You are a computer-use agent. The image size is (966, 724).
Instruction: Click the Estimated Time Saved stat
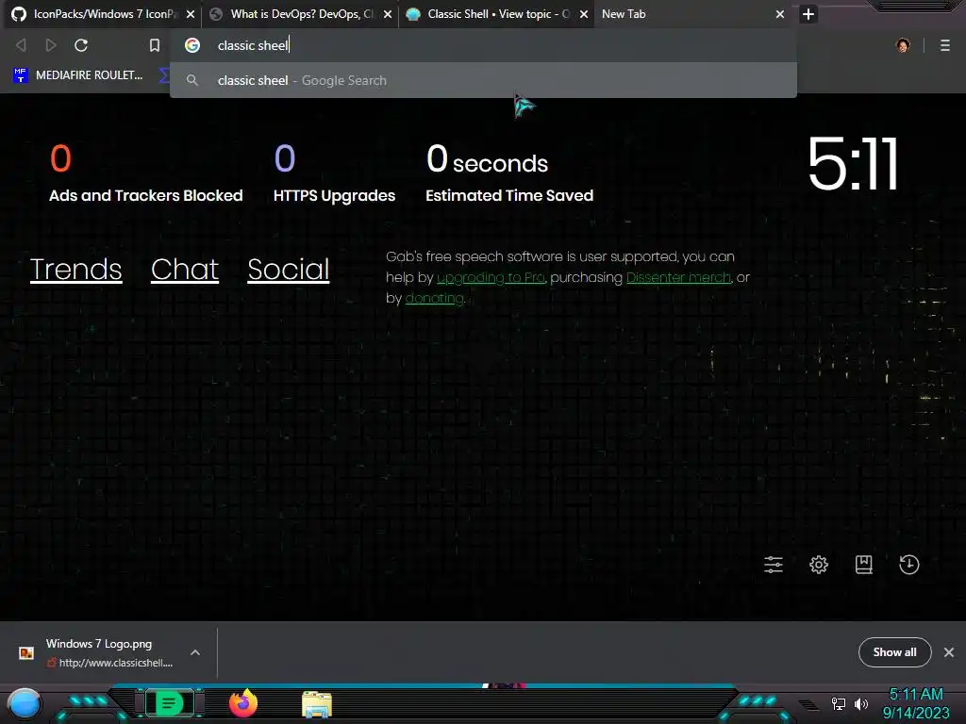(509, 173)
